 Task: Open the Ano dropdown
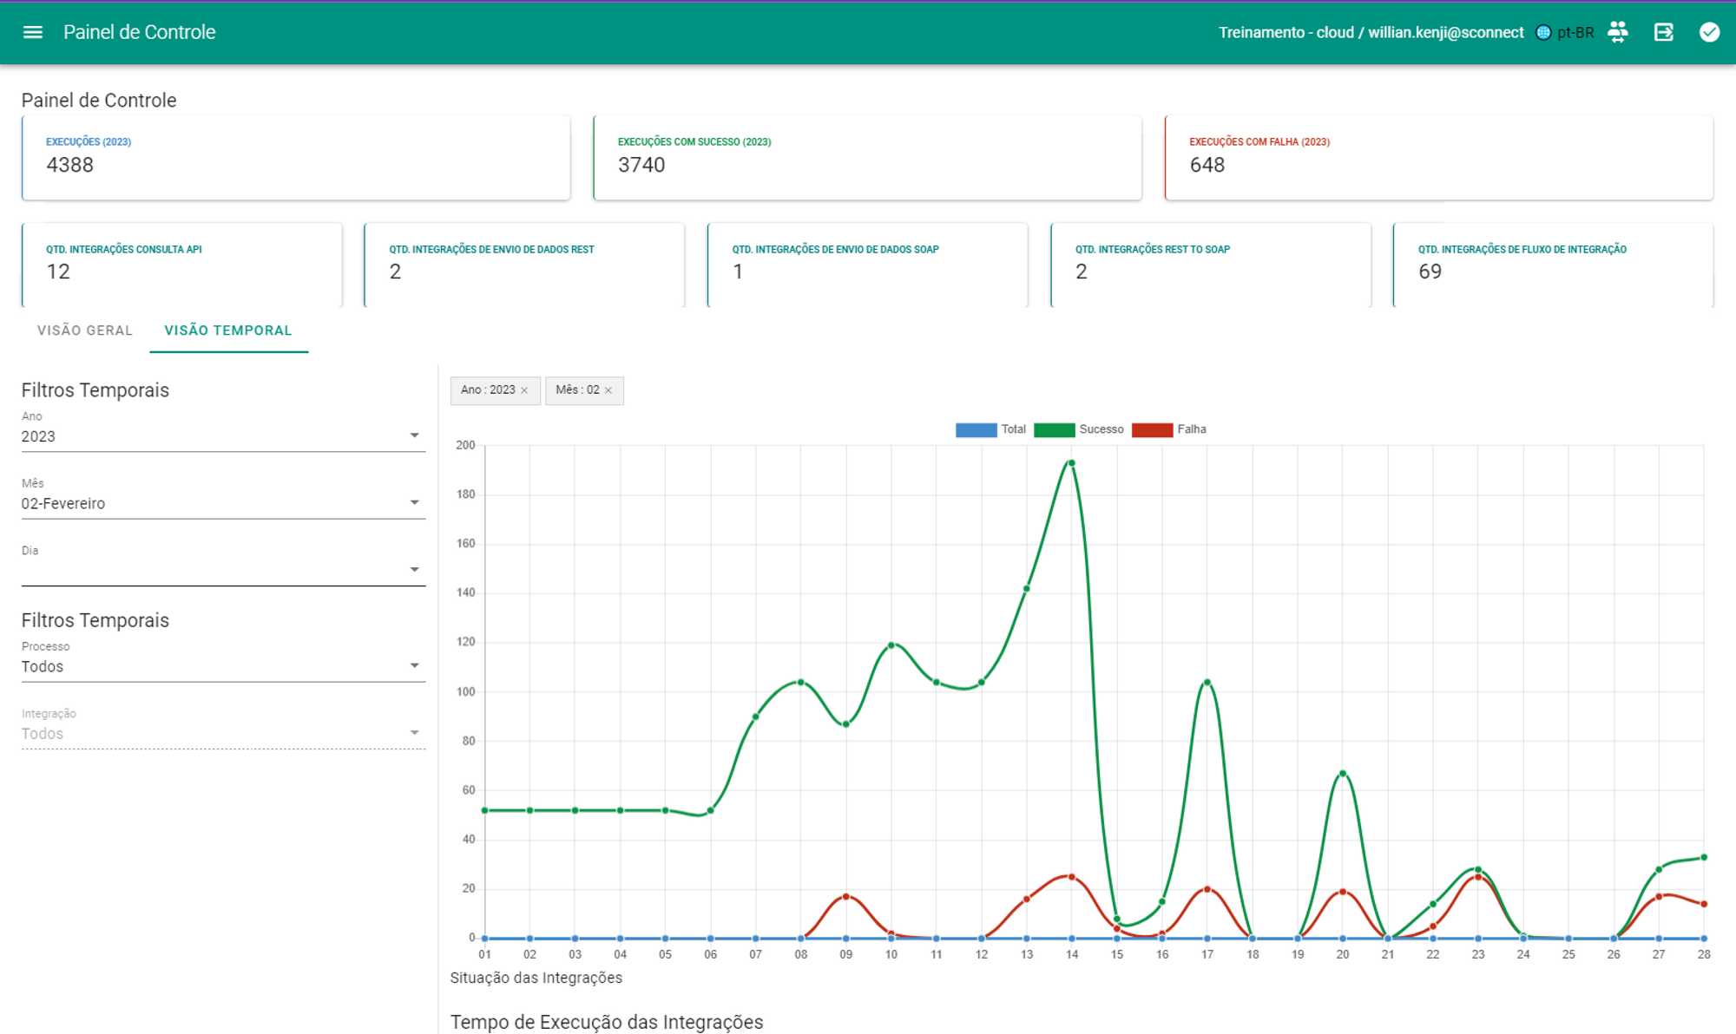(223, 436)
